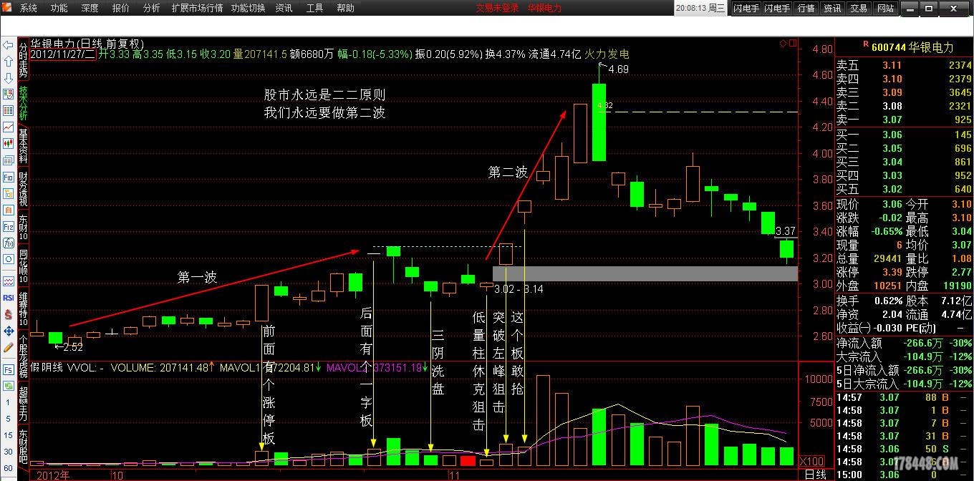Open the 系统 menu
The height and width of the screenshot is (481, 974).
coord(29,8)
